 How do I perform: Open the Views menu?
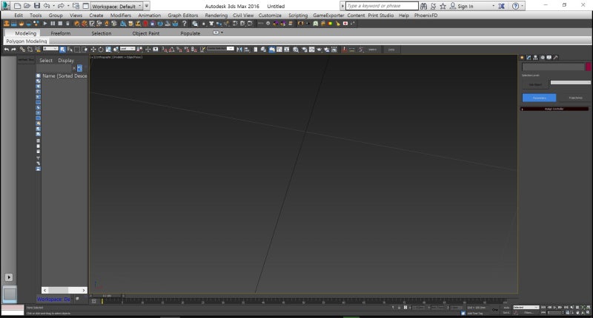click(x=76, y=15)
